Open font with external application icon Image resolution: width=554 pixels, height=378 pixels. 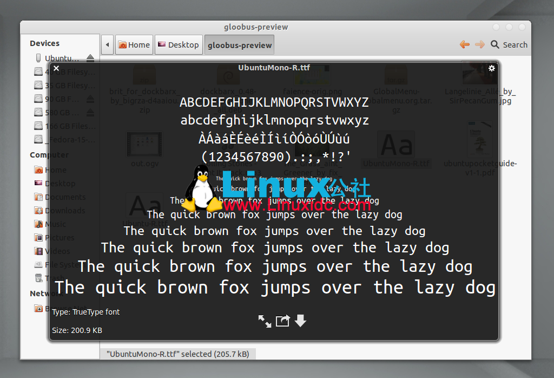[x=282, y=321]
